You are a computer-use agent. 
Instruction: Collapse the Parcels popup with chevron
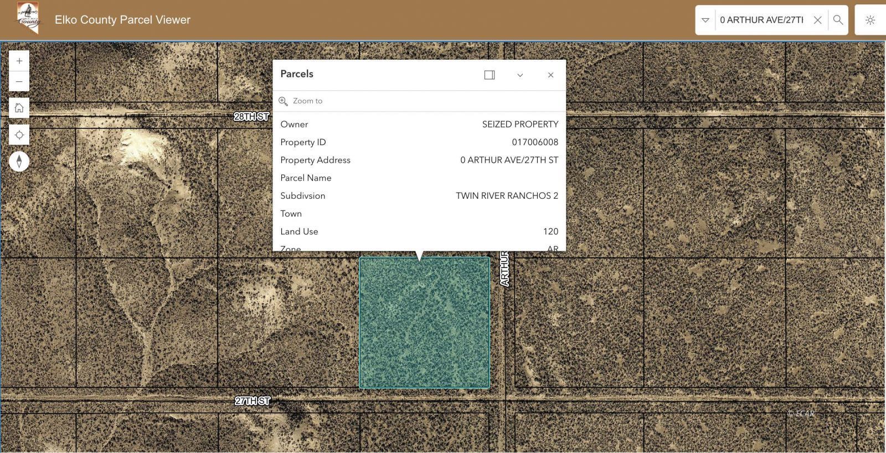[520, 75]
